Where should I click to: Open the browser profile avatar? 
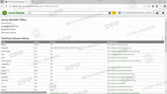coord(157,6)
